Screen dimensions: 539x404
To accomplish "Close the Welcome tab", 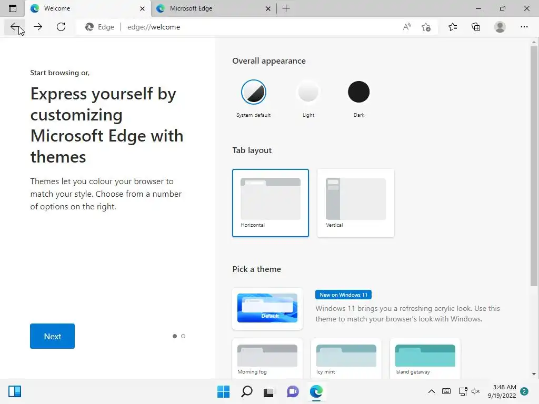I will pyautogui.click(x=142, y=8).
